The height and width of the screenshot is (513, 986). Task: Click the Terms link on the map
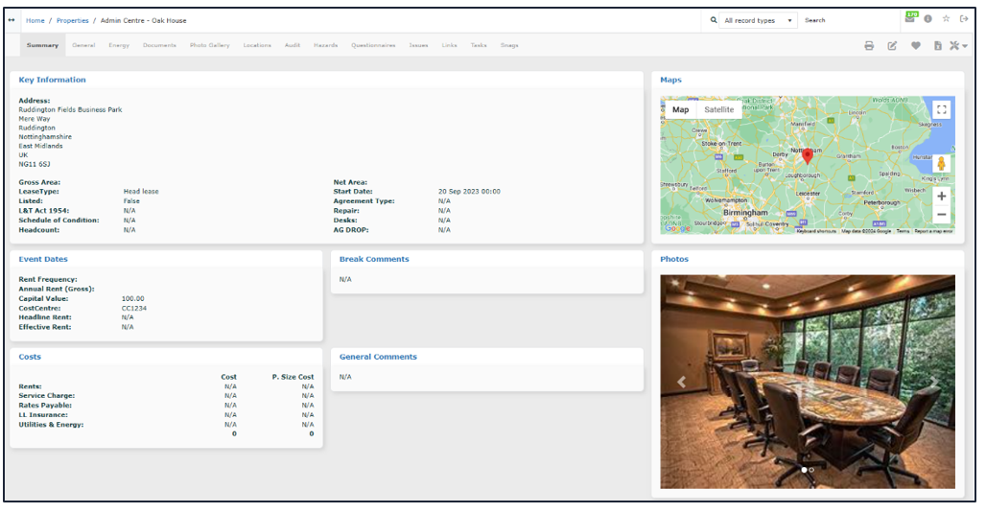tap(903, 231)
